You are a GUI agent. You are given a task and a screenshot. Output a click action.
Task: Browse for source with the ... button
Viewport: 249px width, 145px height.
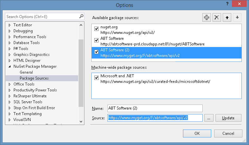click(209, 118)
